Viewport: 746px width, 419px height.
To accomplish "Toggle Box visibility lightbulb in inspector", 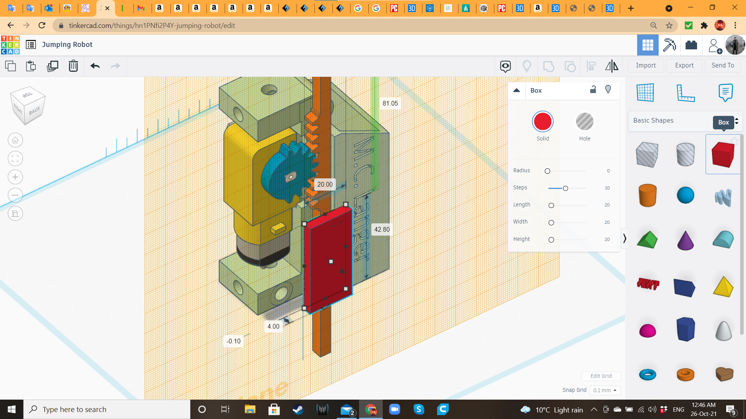I will click(x=608, y=90).
